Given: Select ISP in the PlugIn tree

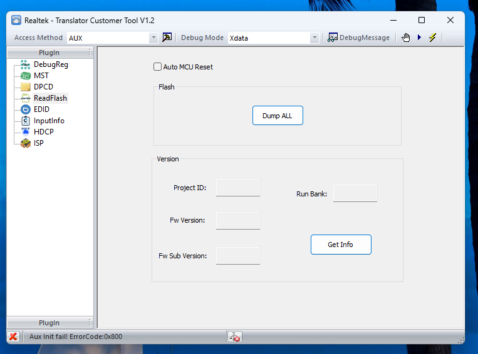Looking at the screenshot, I should point(39,143).
